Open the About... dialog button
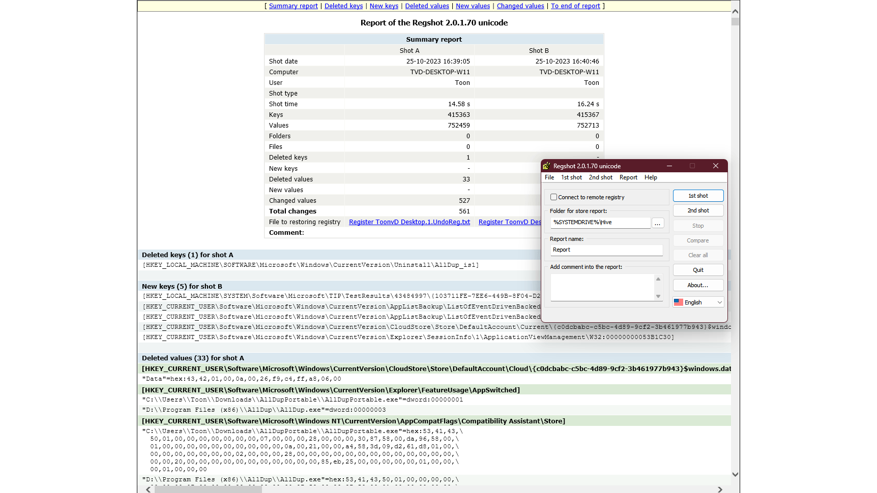This screenshot has width=877, height=493. [x=698, y=285]
